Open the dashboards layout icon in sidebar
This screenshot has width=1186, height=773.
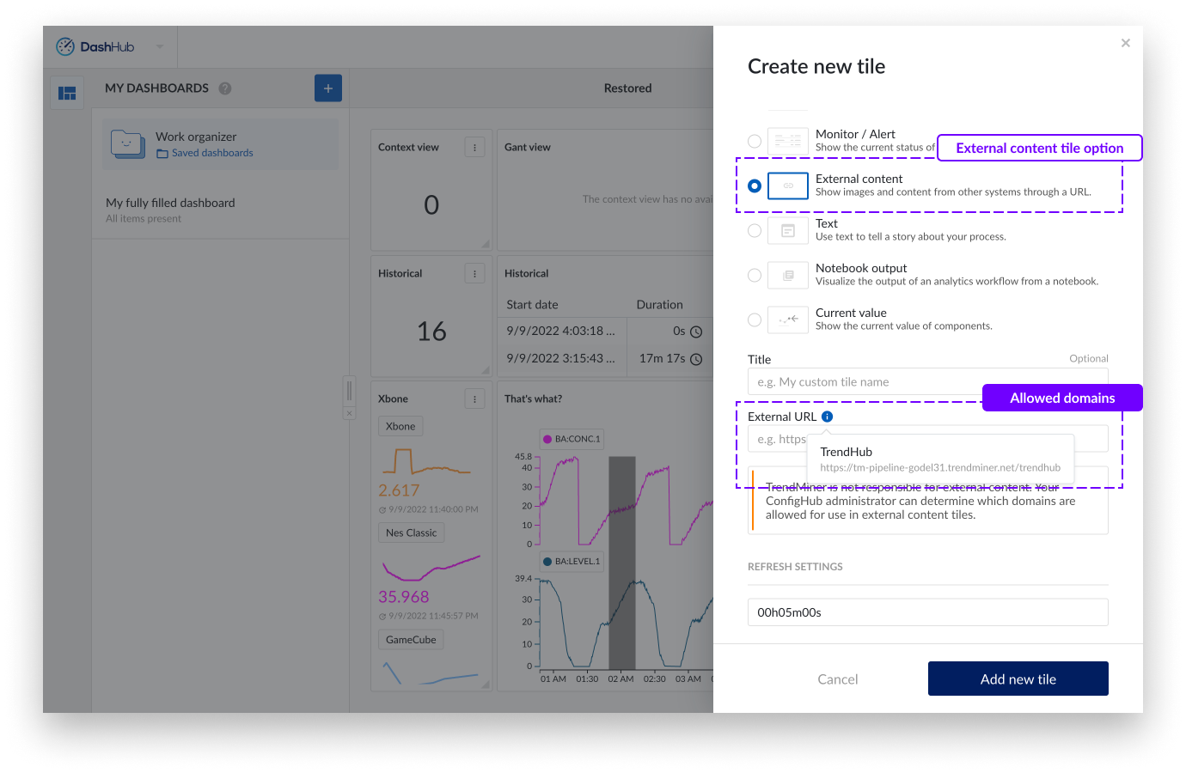(x=67, y=93)
